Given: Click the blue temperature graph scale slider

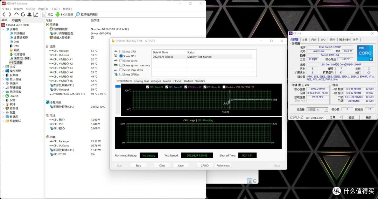Looking at the screenshot, I should [118, 86].
